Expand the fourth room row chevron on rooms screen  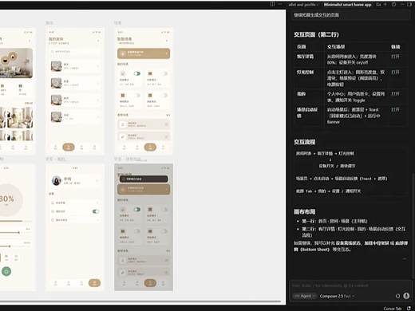click(98, 116)
